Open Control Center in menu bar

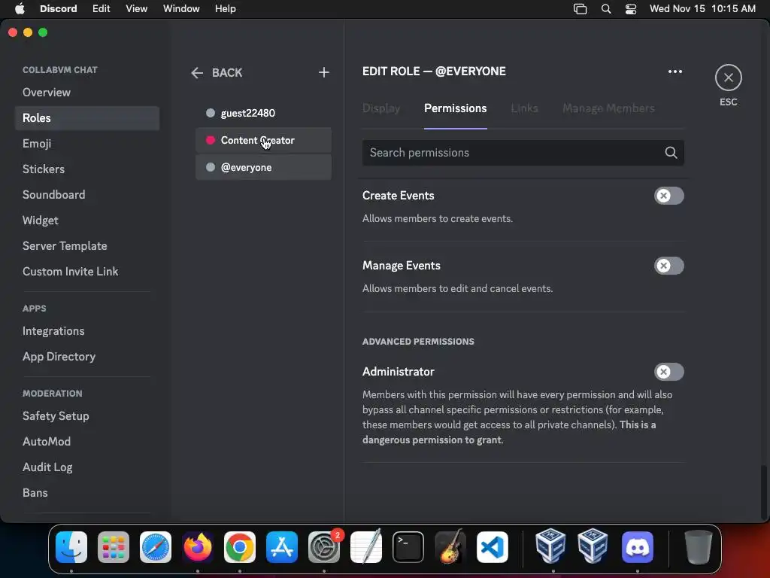click(x=631, y=9)
